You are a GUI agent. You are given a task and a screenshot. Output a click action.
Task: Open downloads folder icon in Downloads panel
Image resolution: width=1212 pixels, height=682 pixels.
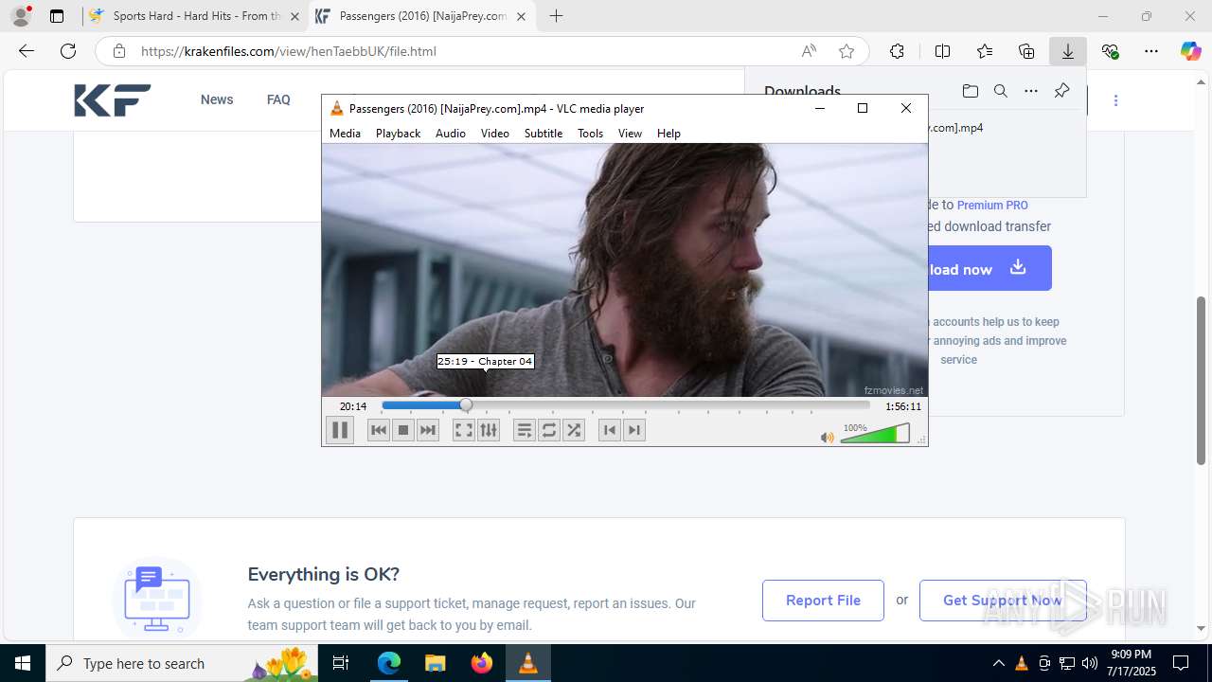(x=970, y=91)
